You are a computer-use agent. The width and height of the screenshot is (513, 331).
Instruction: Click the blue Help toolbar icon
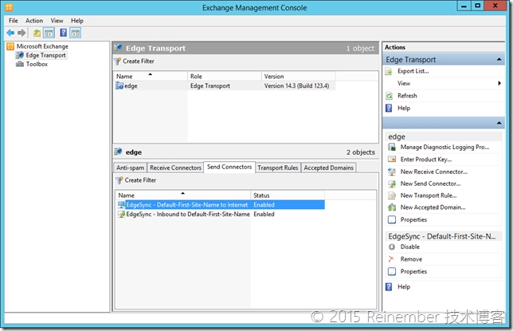[x=64, y=33]
